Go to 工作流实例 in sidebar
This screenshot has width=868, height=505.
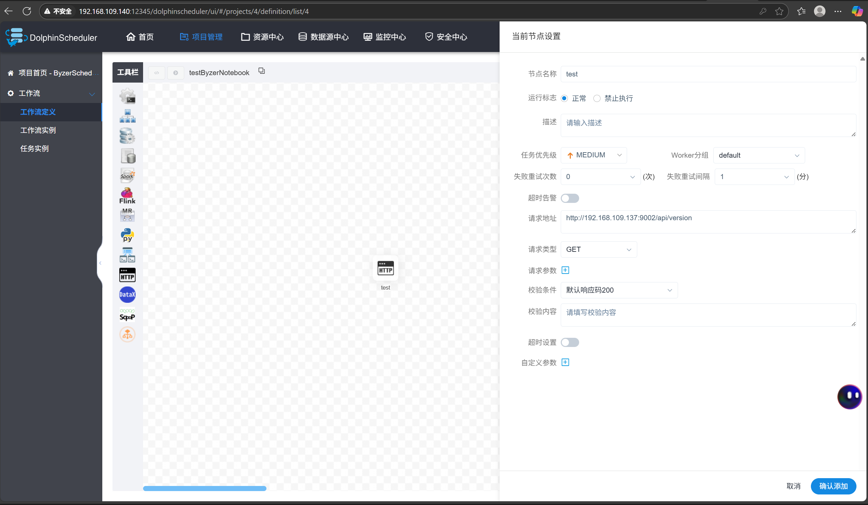point(38,130)
